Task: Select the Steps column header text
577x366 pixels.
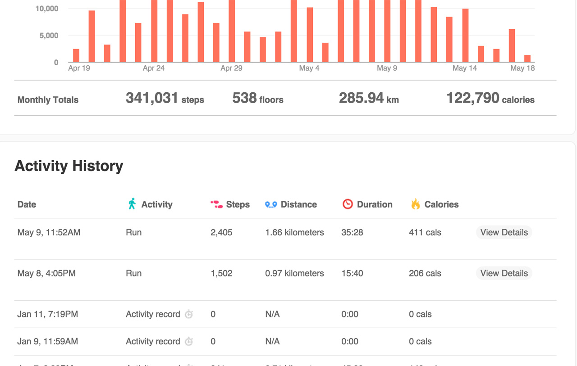Action: (238, 204)
